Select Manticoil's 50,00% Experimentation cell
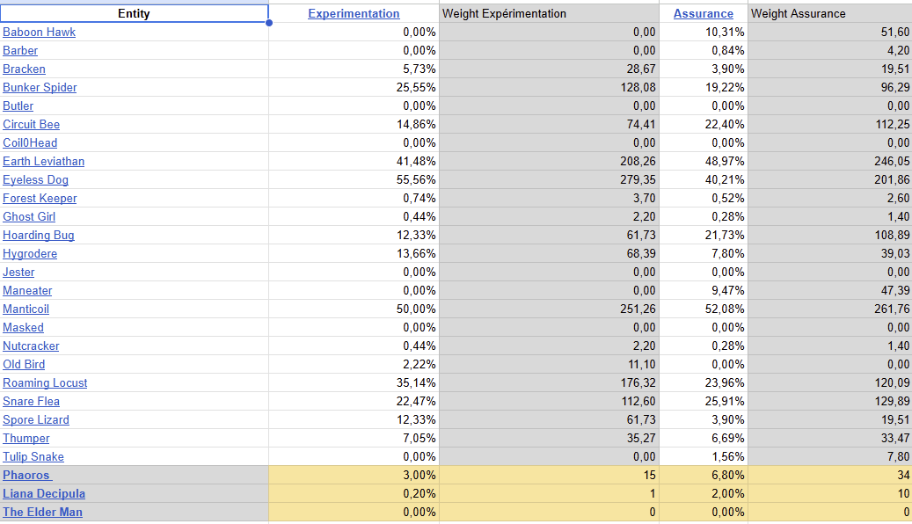 point(354,309)
